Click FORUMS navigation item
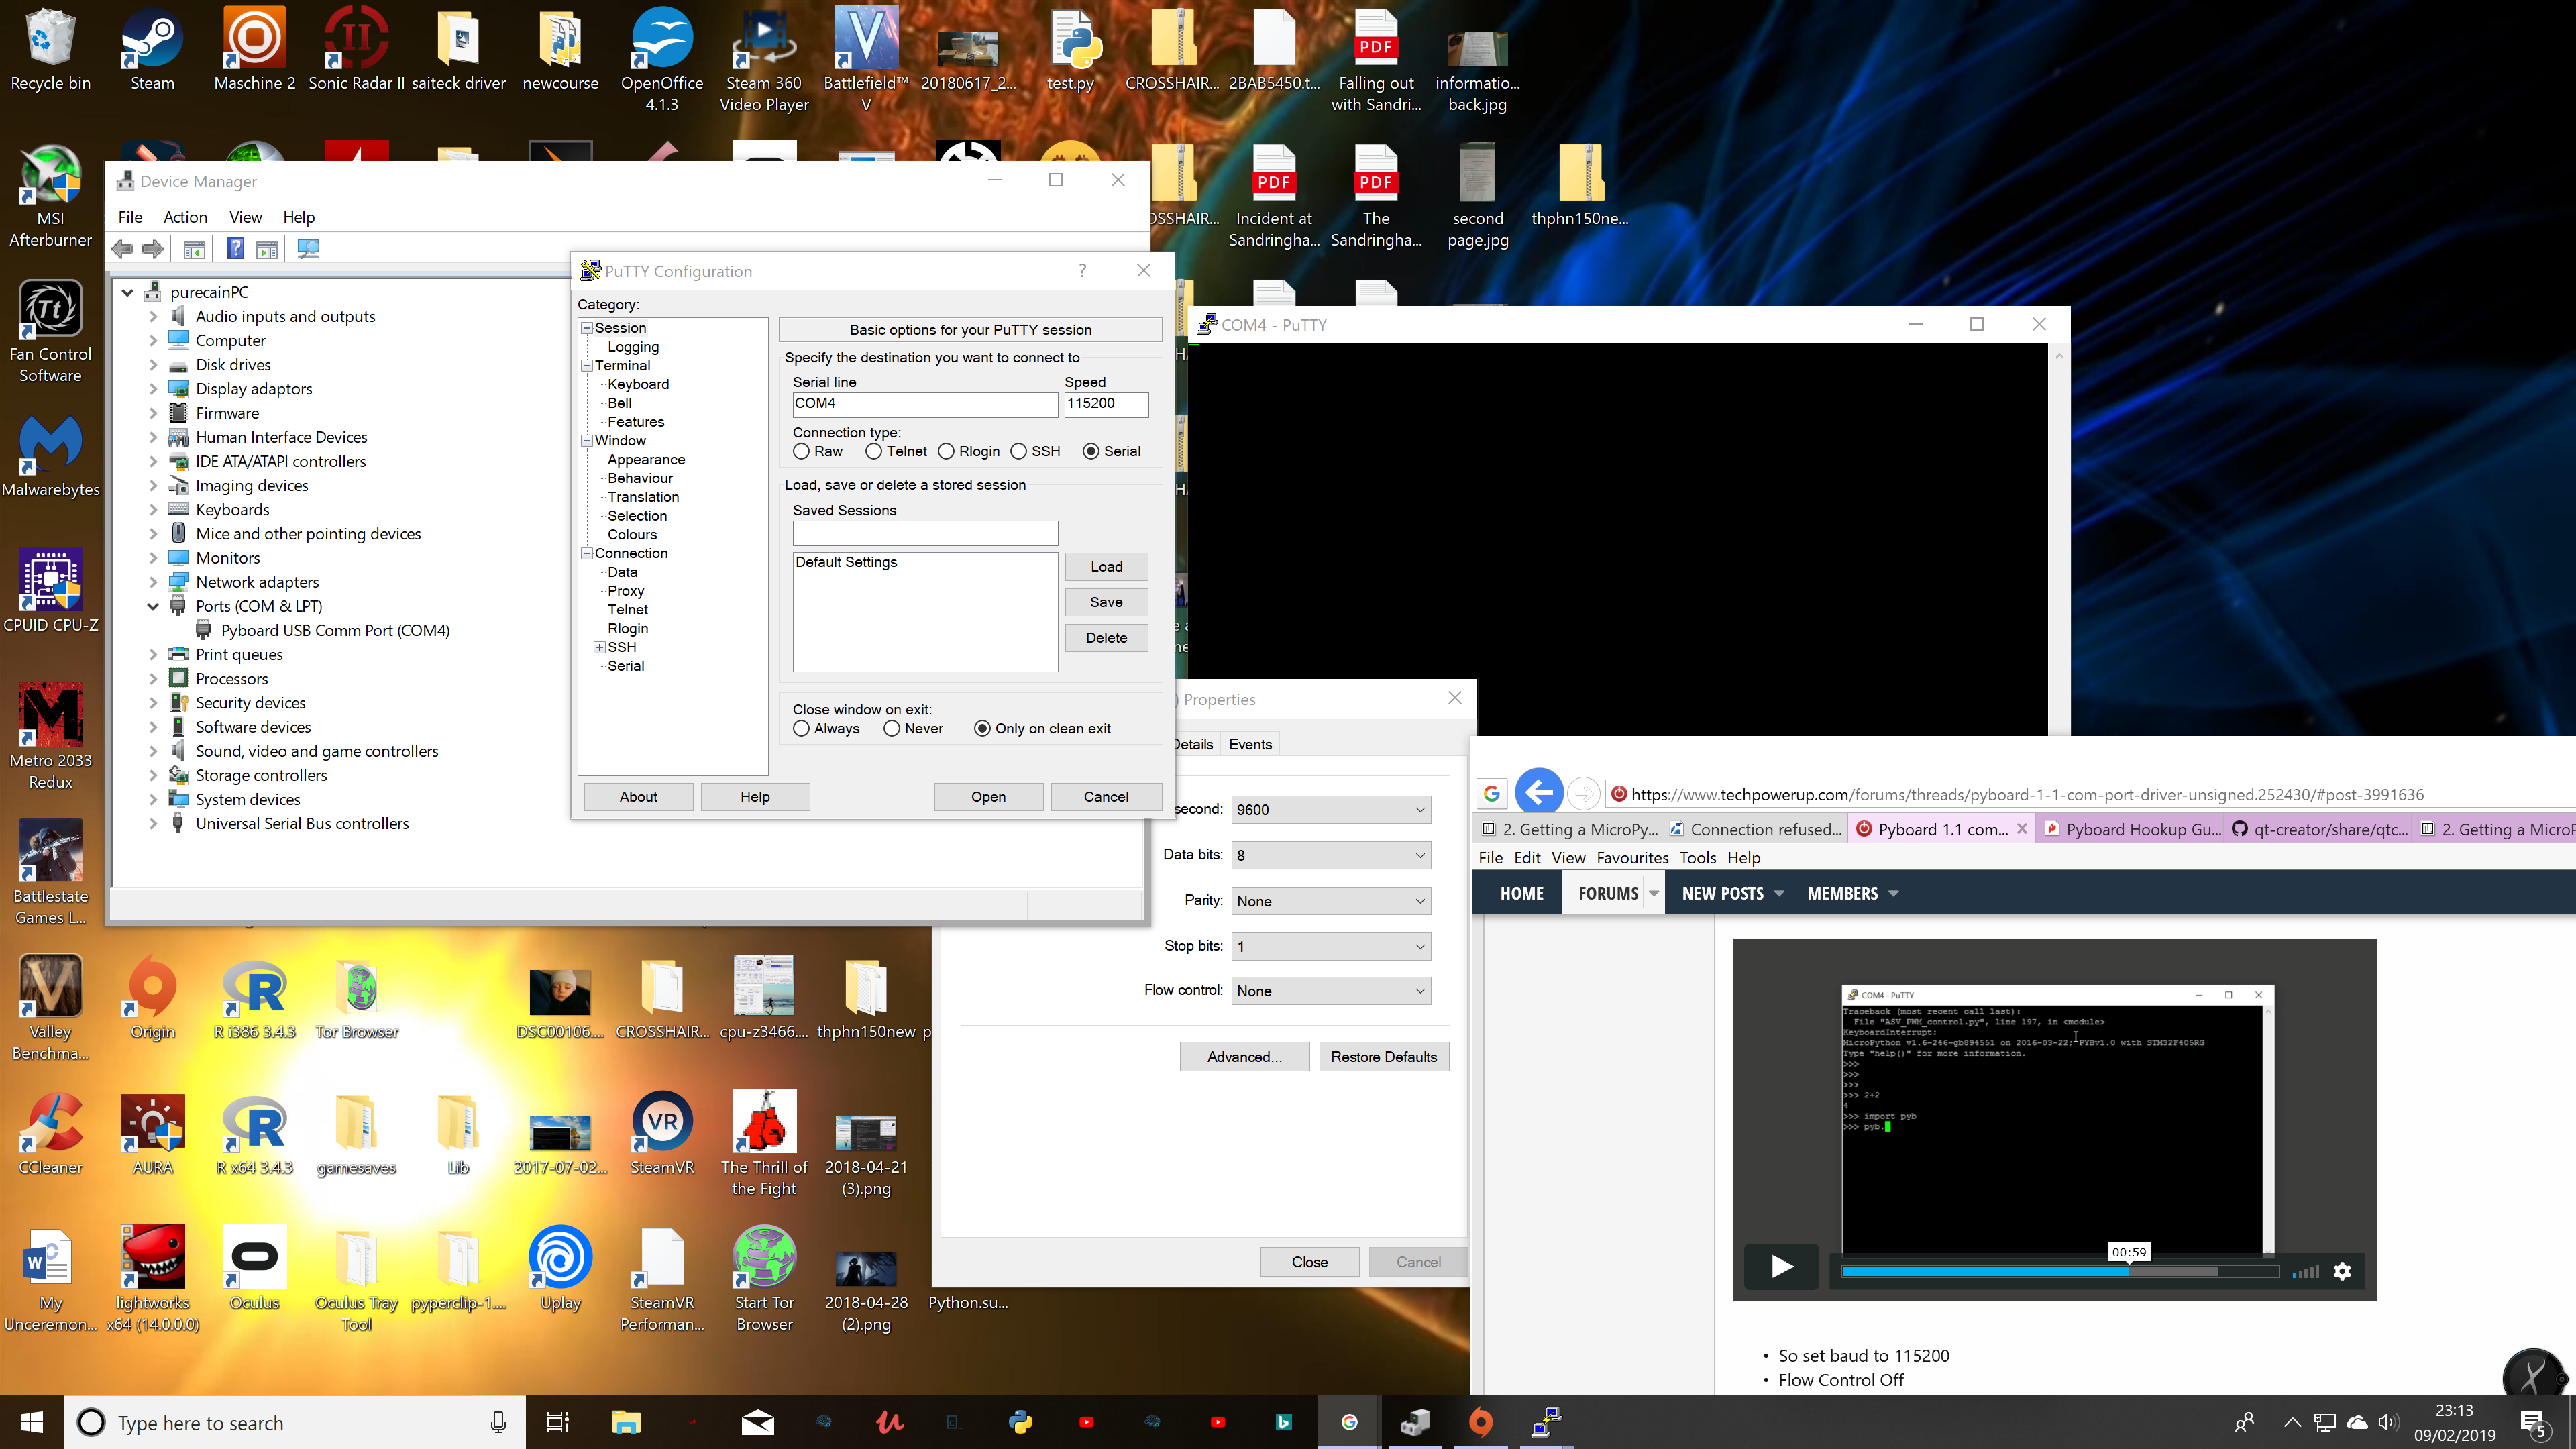Viewport: 2576px width, 1449px height. (1608, 893)
